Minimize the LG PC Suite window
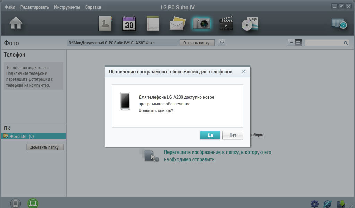This screenshot has width=355, height=208. pyautogui.click(x=335, y=7)
